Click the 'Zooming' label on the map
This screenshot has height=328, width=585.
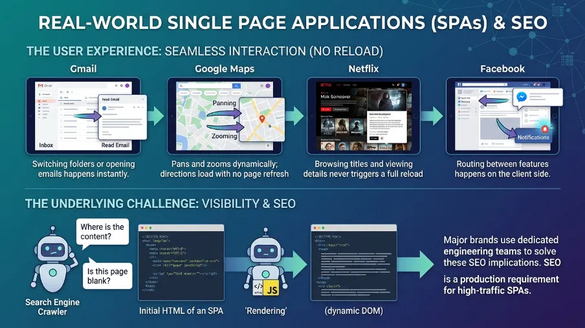coord(224,136)
